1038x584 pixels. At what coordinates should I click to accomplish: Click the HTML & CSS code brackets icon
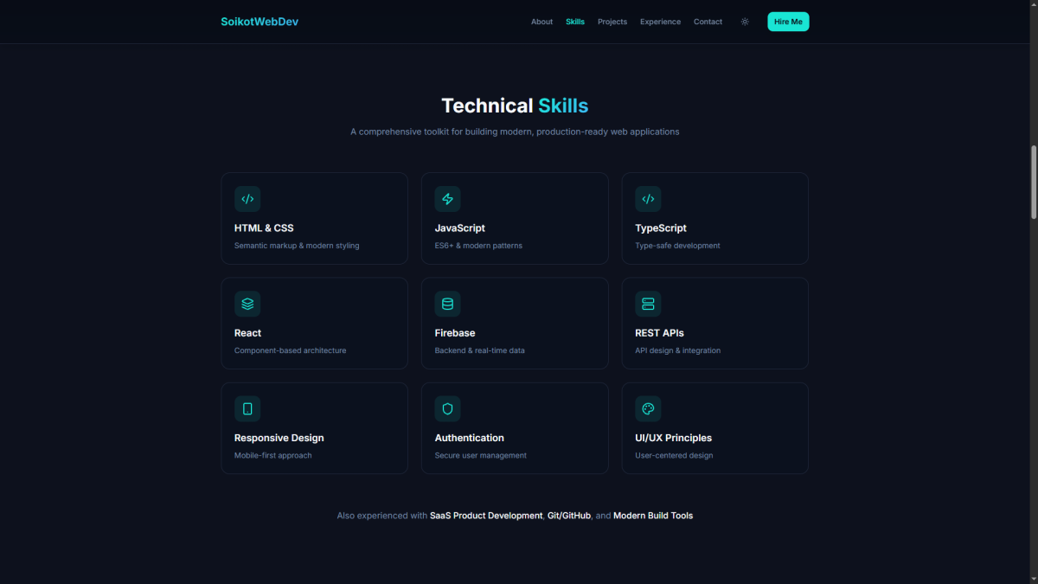coord(247,199)
